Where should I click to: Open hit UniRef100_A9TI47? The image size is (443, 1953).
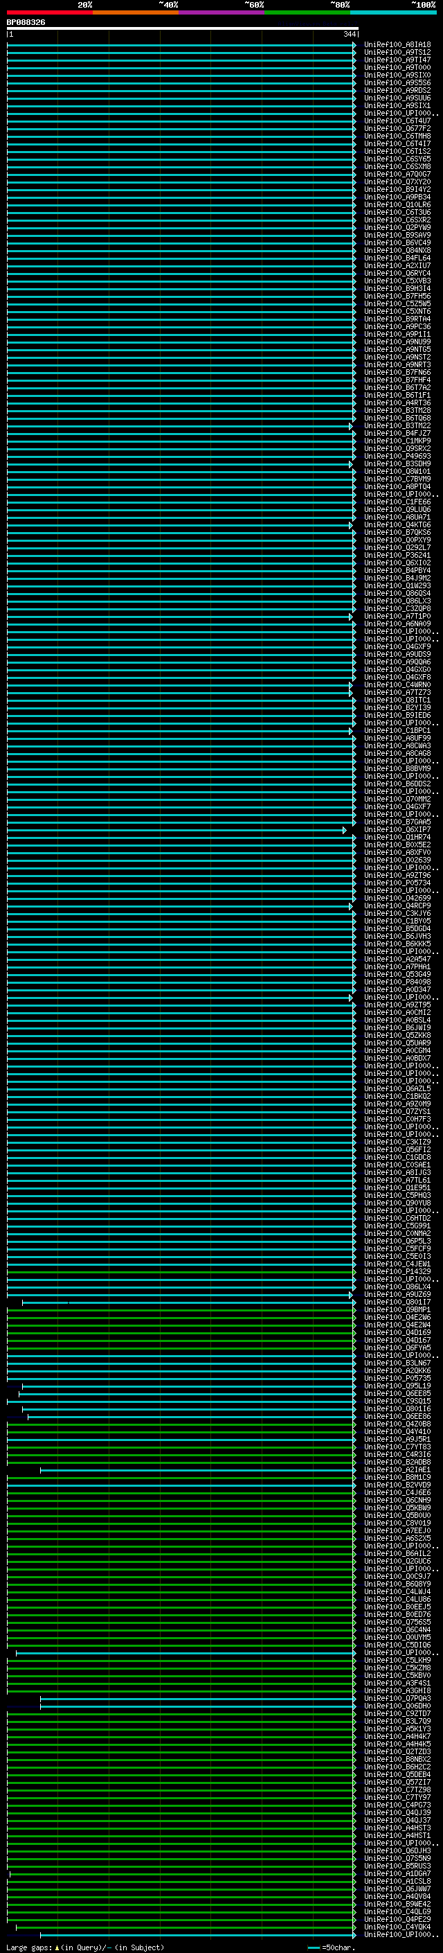397,60
